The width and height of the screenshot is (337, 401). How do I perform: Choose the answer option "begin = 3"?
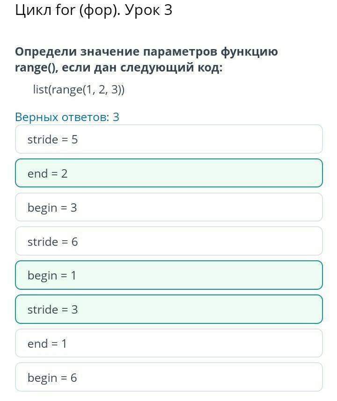coord(168,208)
